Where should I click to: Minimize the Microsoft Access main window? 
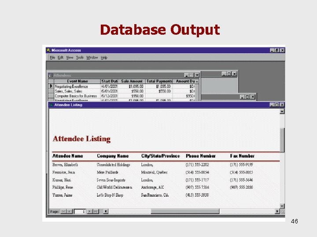273,50
